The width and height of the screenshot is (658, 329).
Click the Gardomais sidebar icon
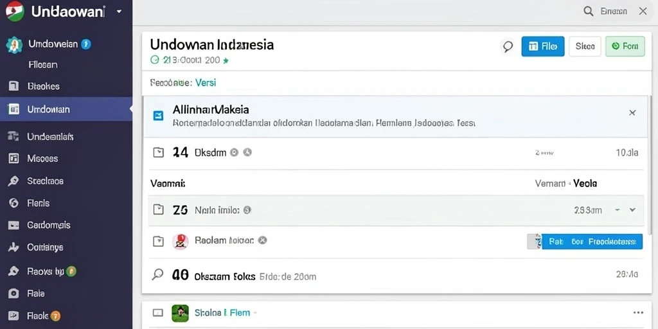pos(14,226)
